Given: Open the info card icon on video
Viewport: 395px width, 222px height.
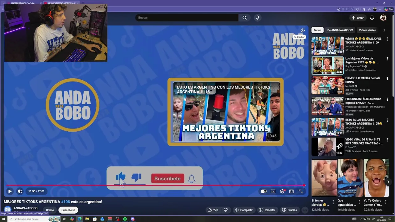Looking at the screenshot, I should (302, 30).
